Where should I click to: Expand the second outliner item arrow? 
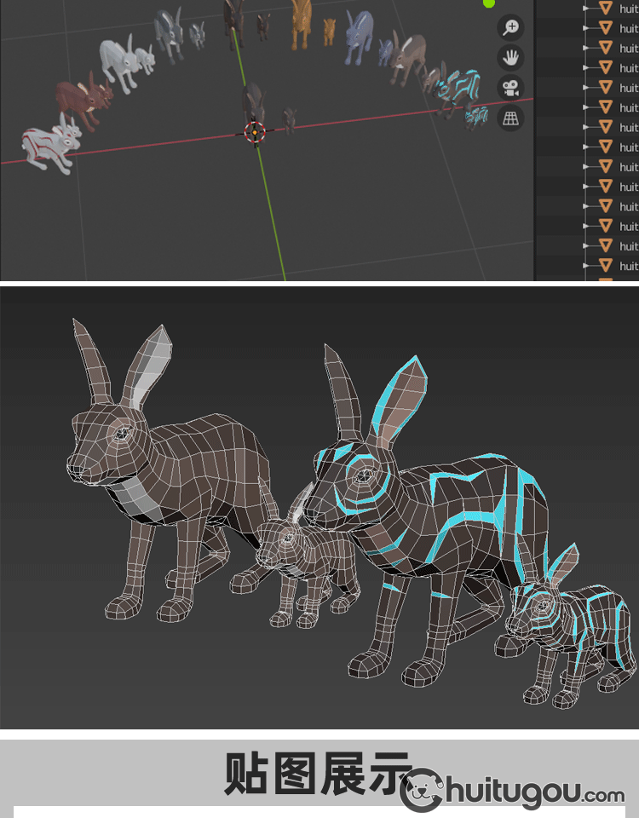[x=586, y=27]
